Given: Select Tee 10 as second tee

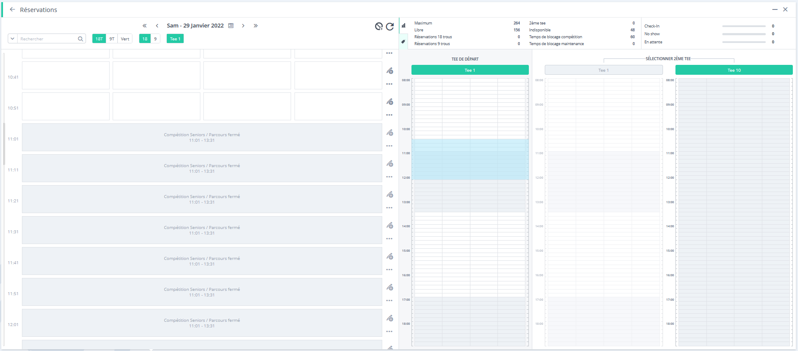Looking at the screenshot, I should 734,70.
